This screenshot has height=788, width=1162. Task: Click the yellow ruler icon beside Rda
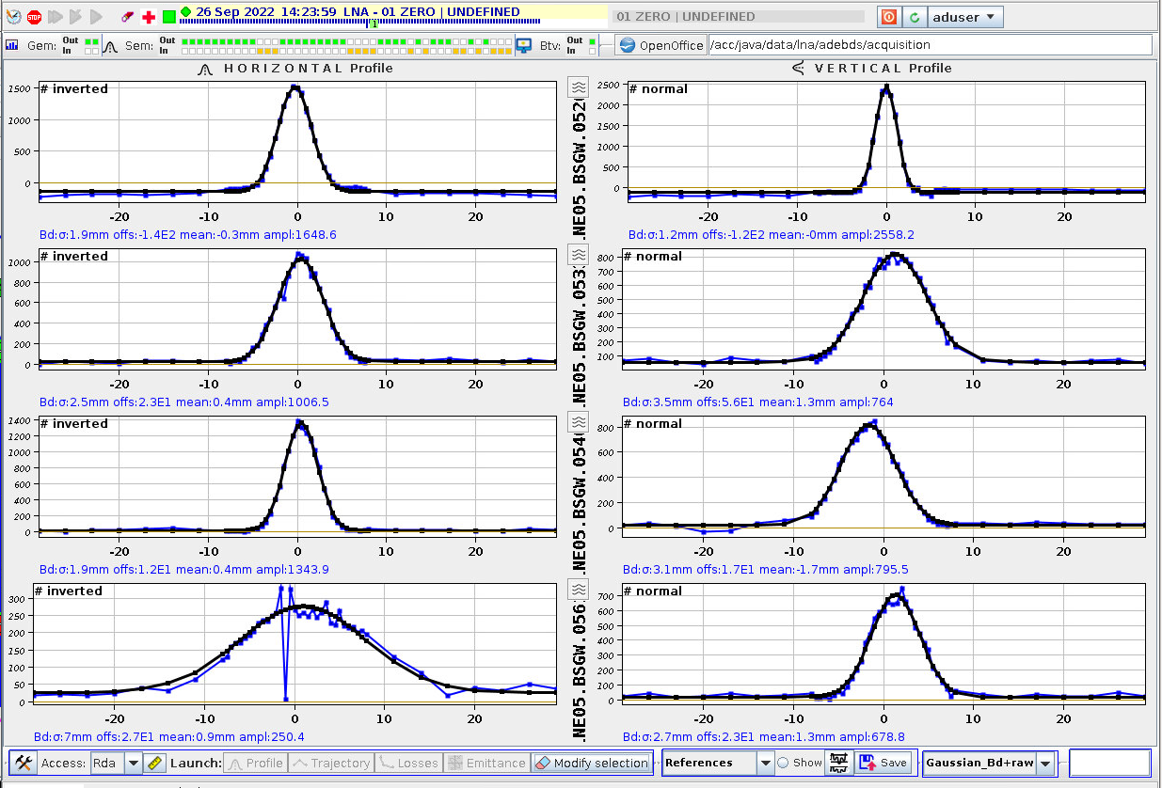[x=156, y=763]
